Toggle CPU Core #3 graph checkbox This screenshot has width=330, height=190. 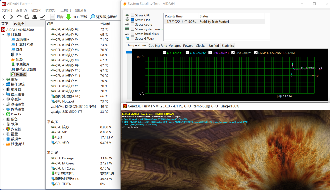pos(210,53)
